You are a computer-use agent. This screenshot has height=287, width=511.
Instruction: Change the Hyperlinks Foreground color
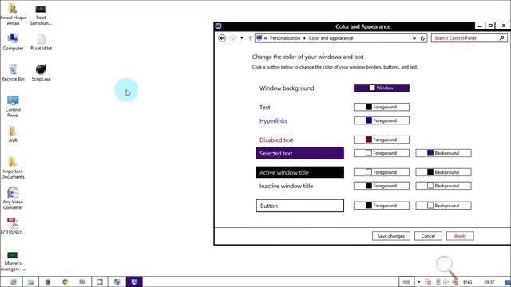[382, 120]
